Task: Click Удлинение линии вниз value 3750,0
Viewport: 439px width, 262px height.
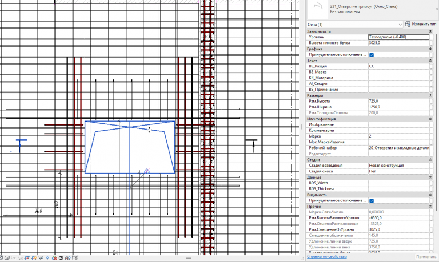Action: point(398,247)
